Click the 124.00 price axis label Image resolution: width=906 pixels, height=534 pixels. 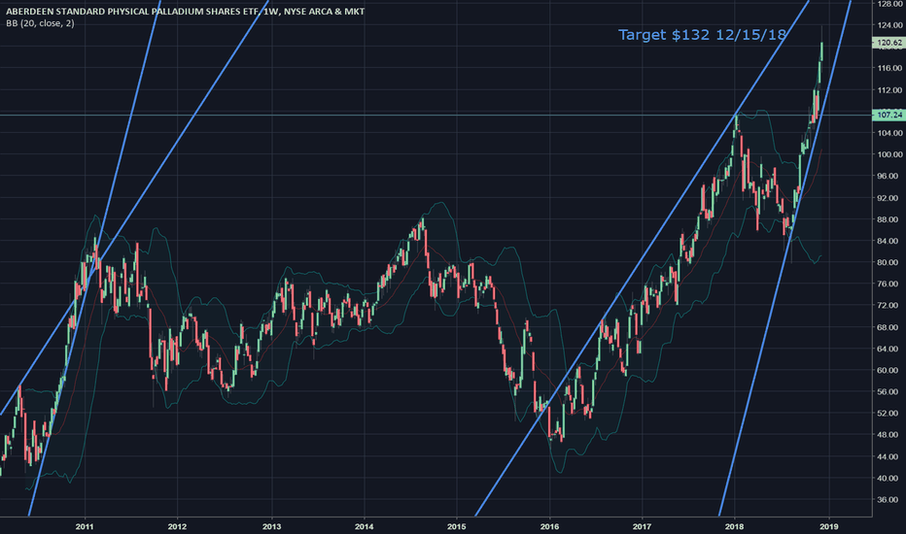click(x=889, y=25)
